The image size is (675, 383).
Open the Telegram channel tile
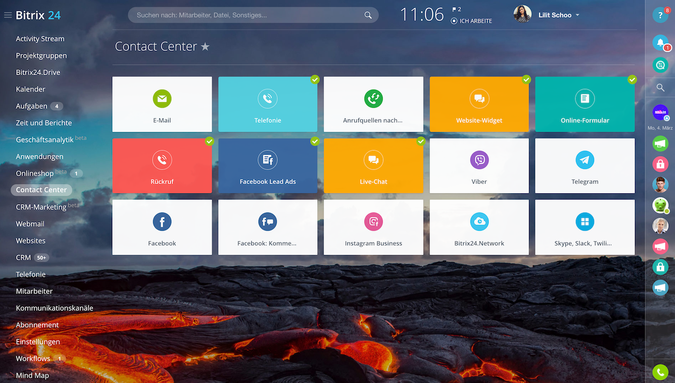585,166
